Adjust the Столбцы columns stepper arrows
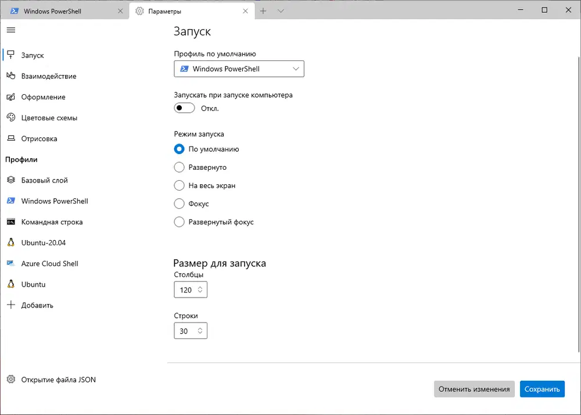The width and height of the screenshot is (581, 415). [200, 289]
